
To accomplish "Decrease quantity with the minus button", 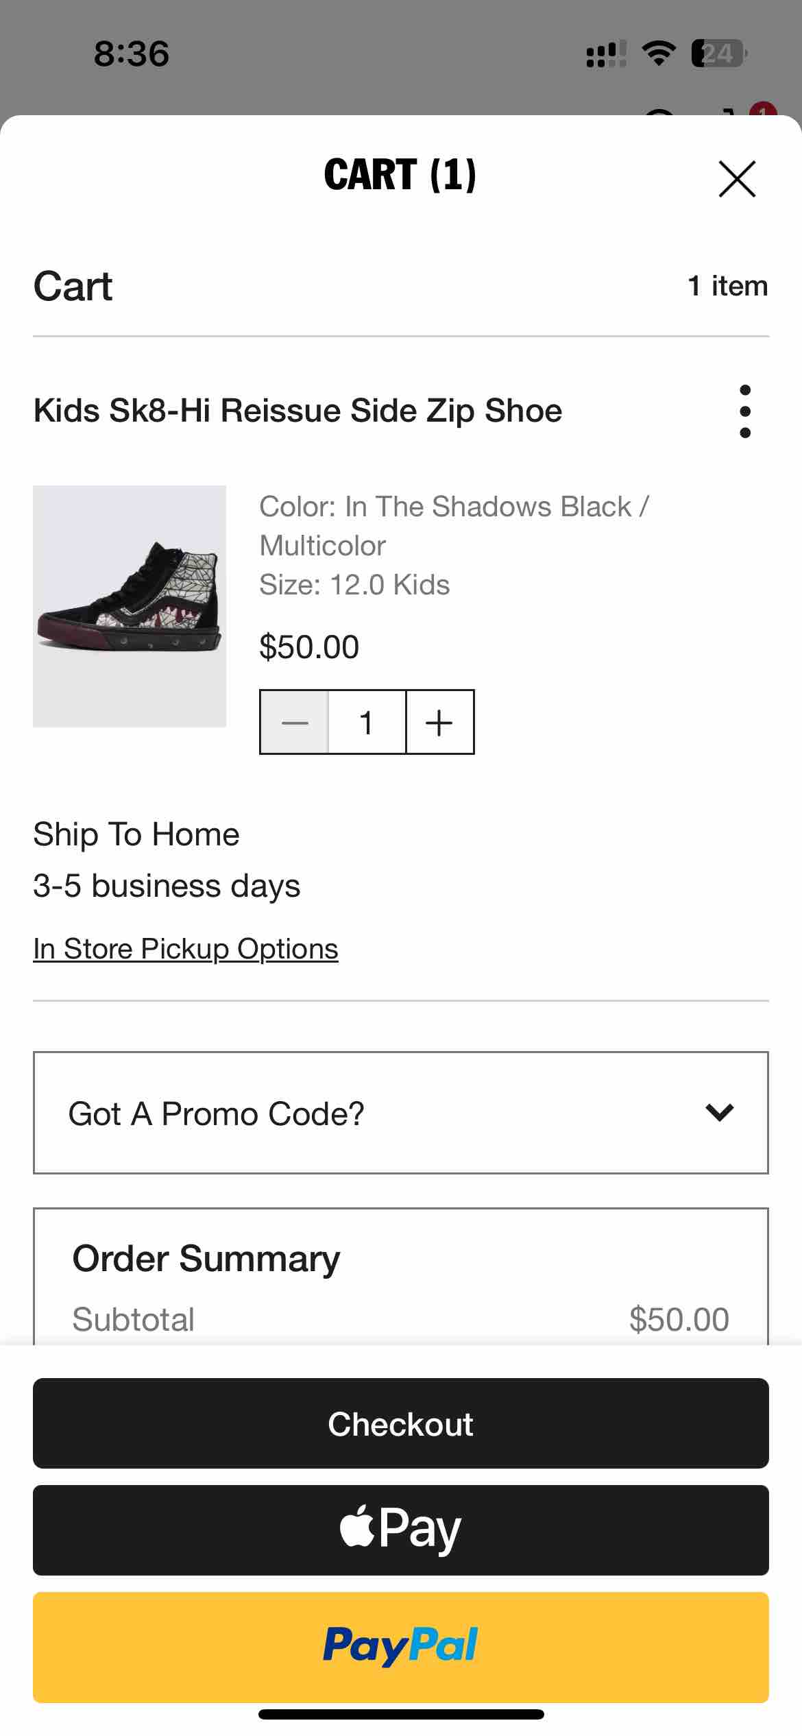I will click(295, 722).
